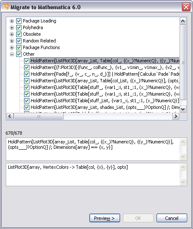
Task: Uncheck the Pade rule checkbox
Action: [x=27, y=74]
